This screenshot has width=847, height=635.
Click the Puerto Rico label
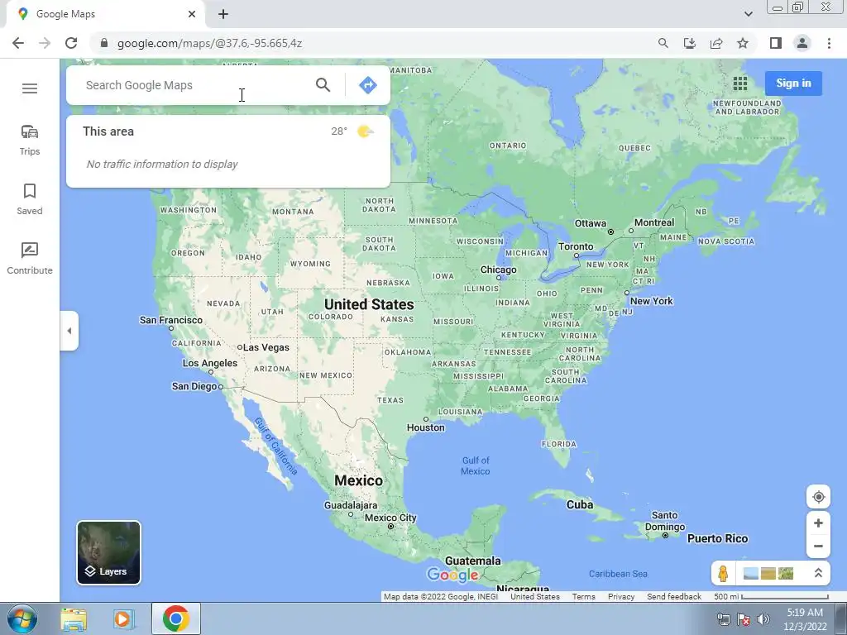[717, 538]
